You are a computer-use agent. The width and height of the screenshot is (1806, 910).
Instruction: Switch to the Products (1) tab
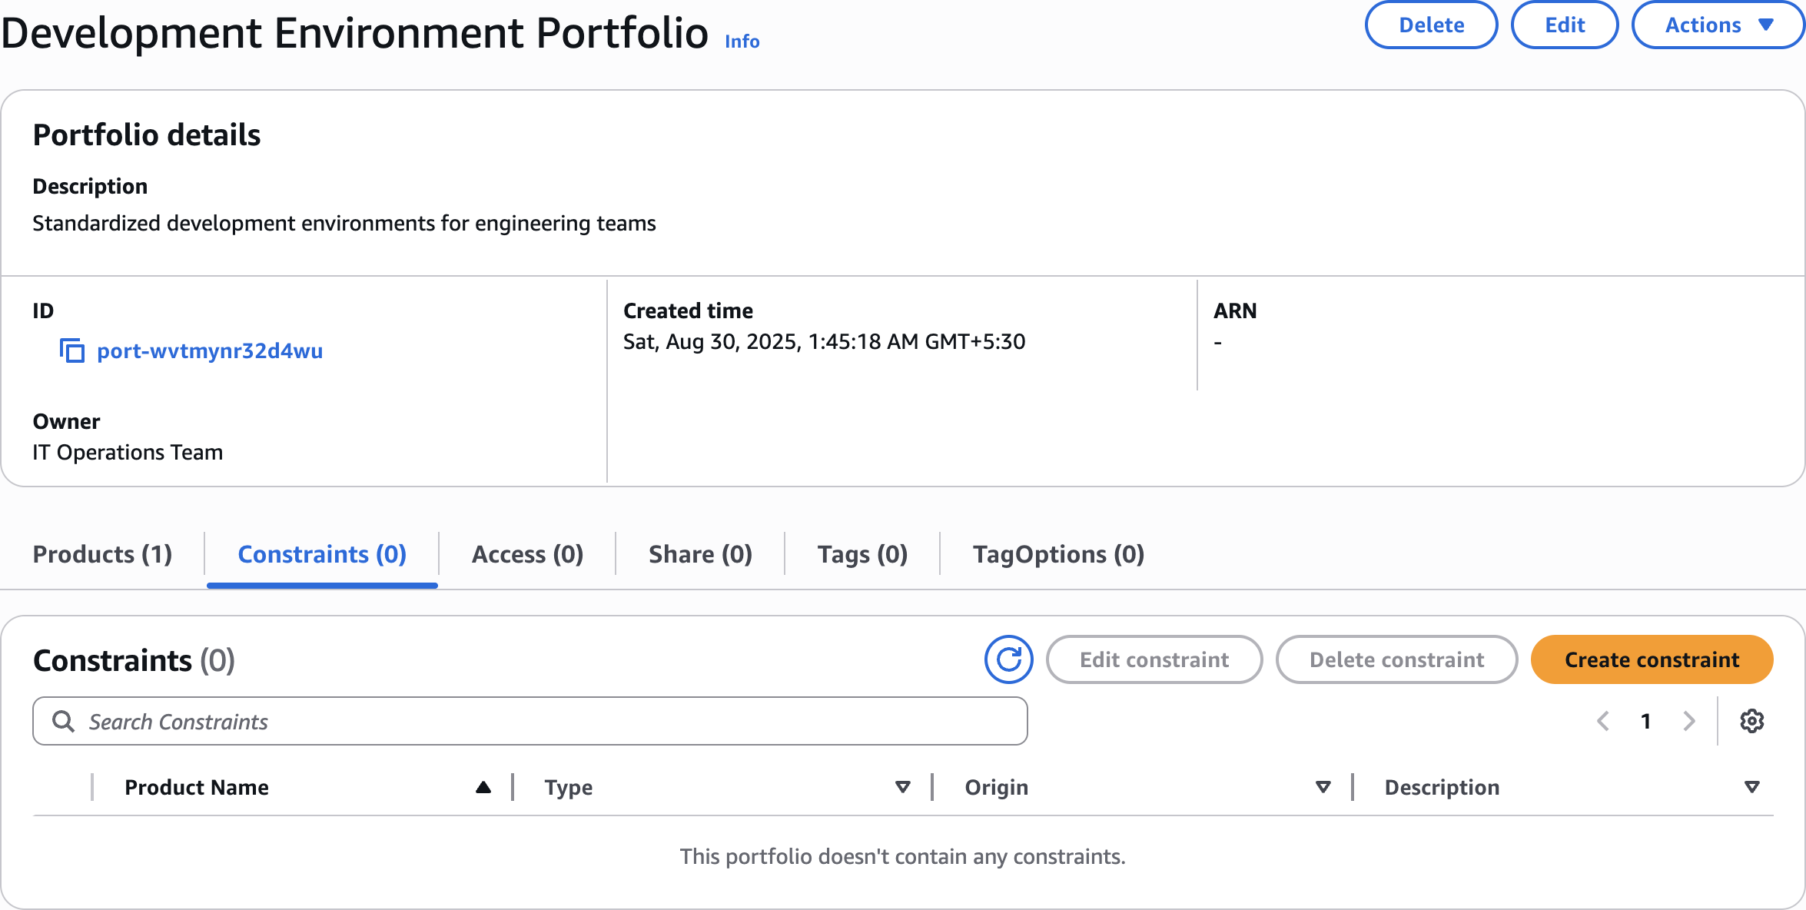(x=102, y=554)
